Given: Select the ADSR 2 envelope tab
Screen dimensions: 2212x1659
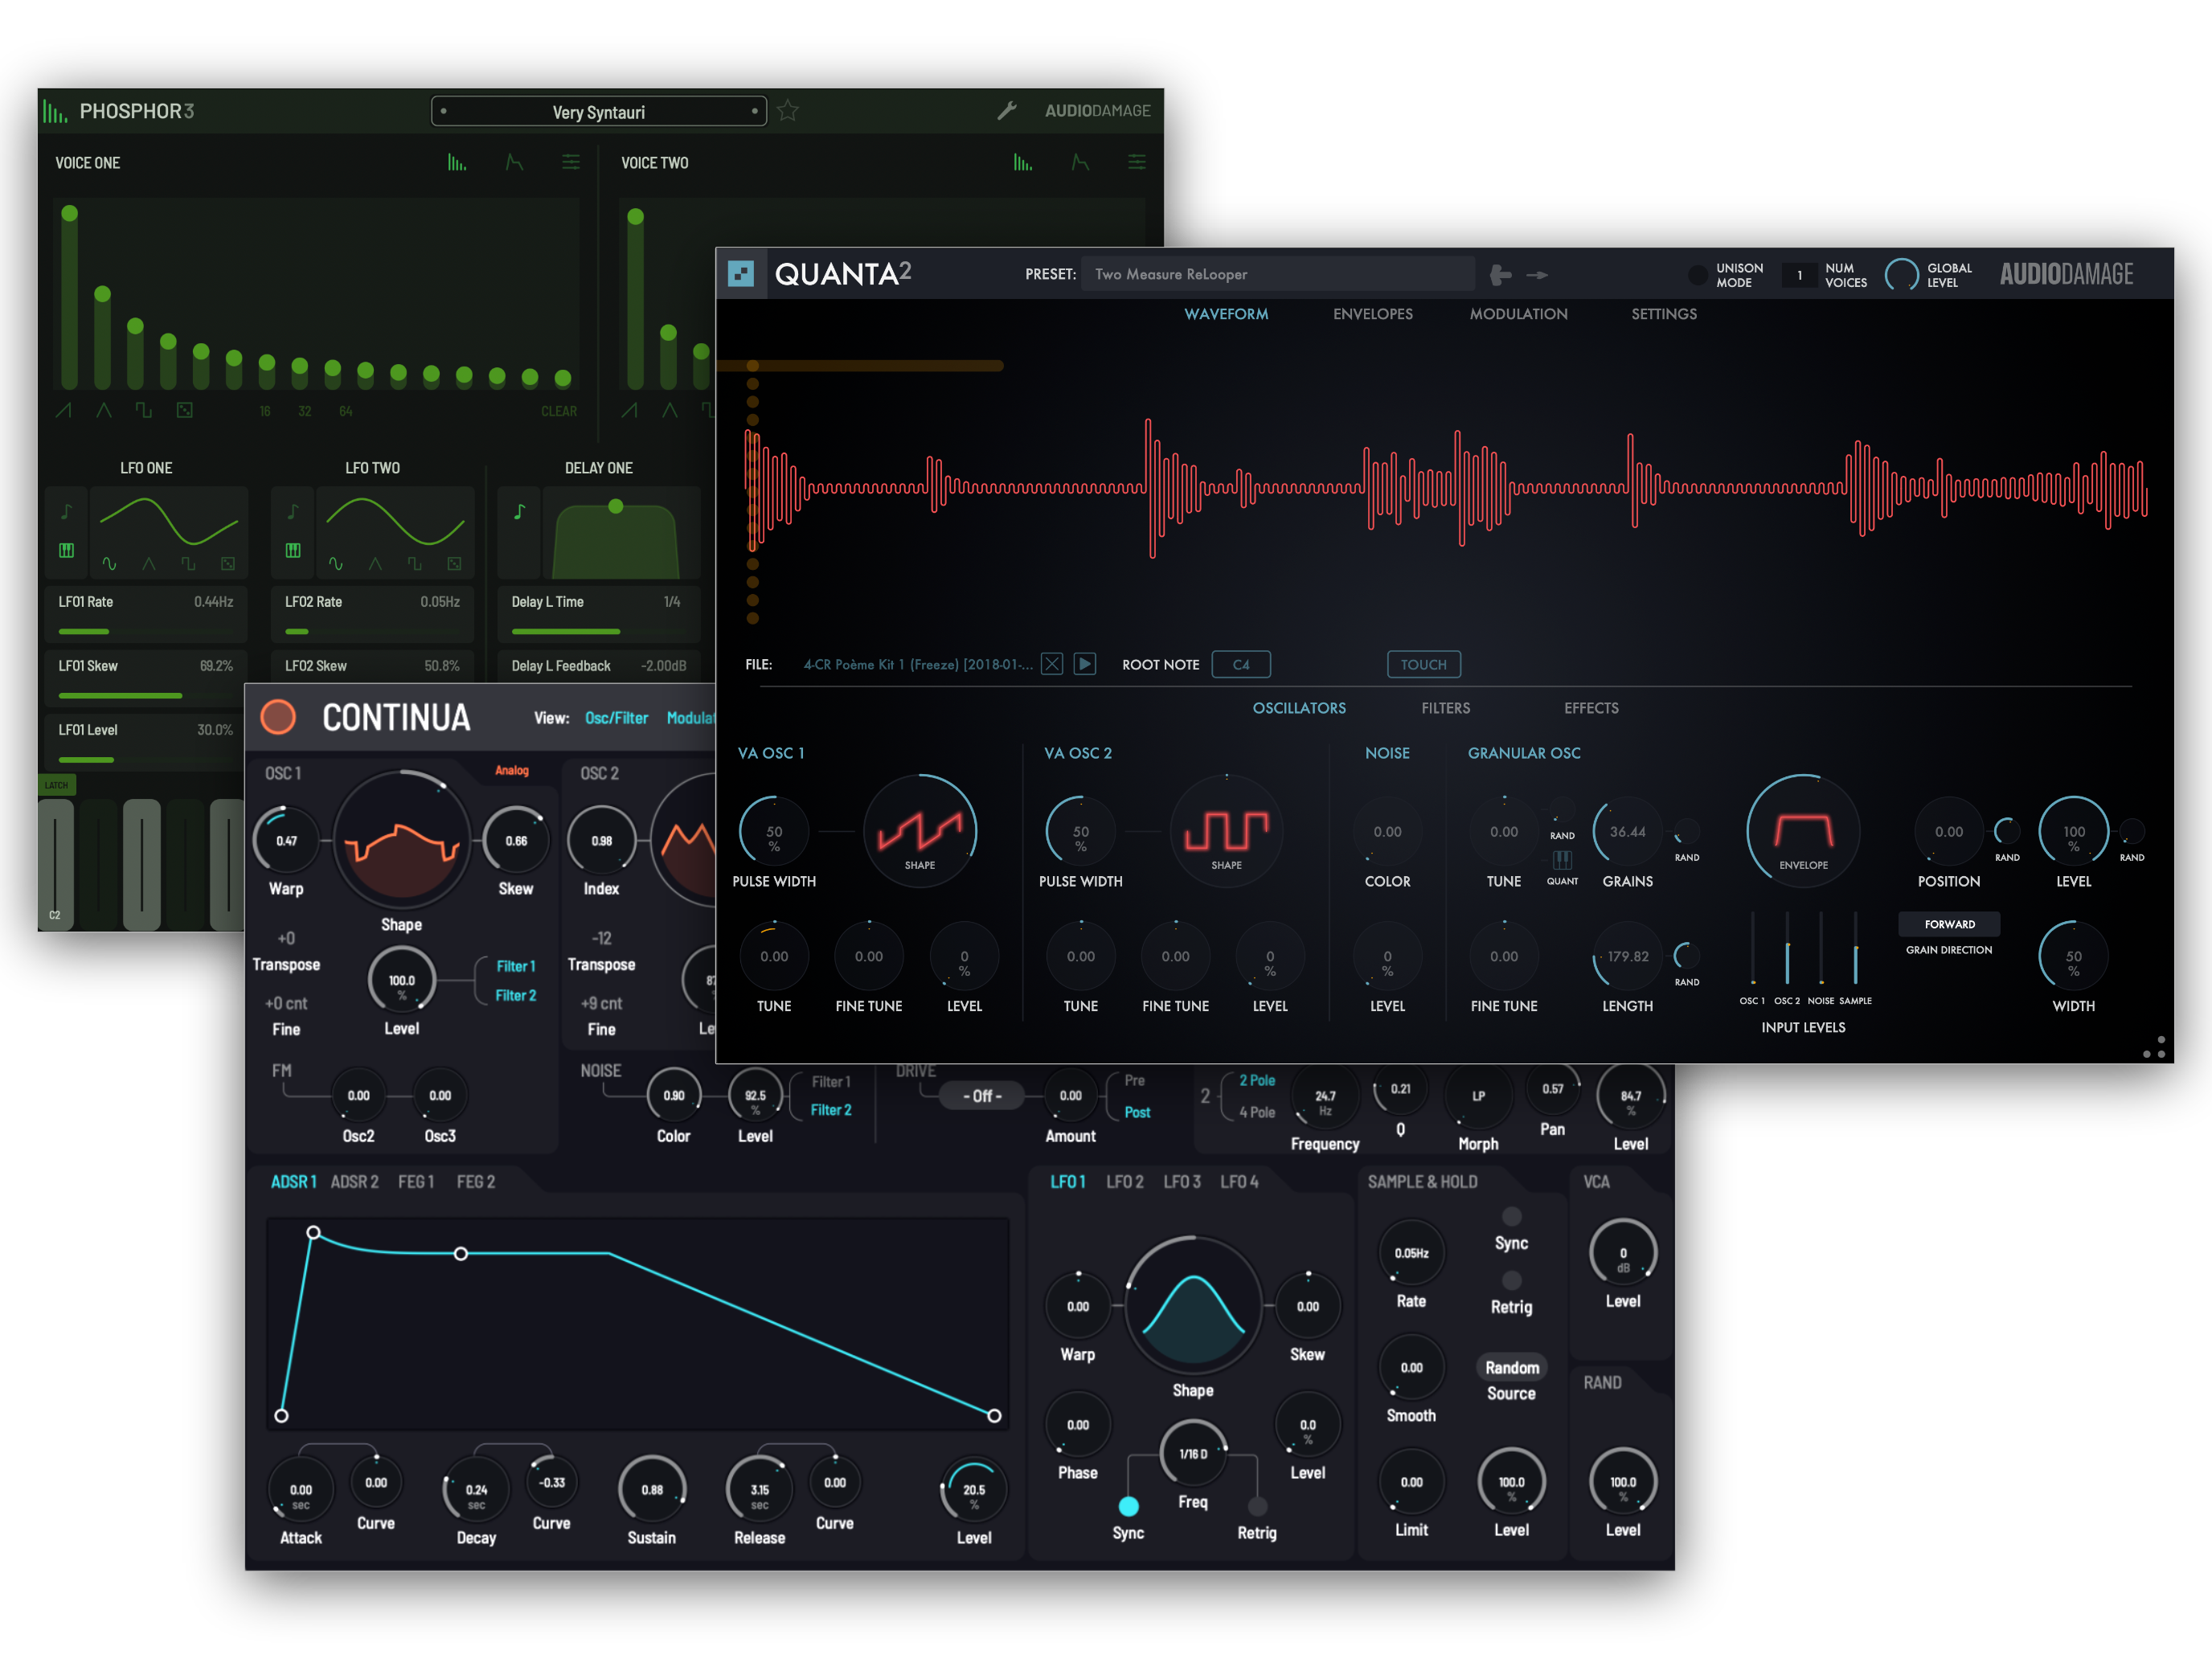Looking at the screenshot, I should click(x=354, y=1182).
